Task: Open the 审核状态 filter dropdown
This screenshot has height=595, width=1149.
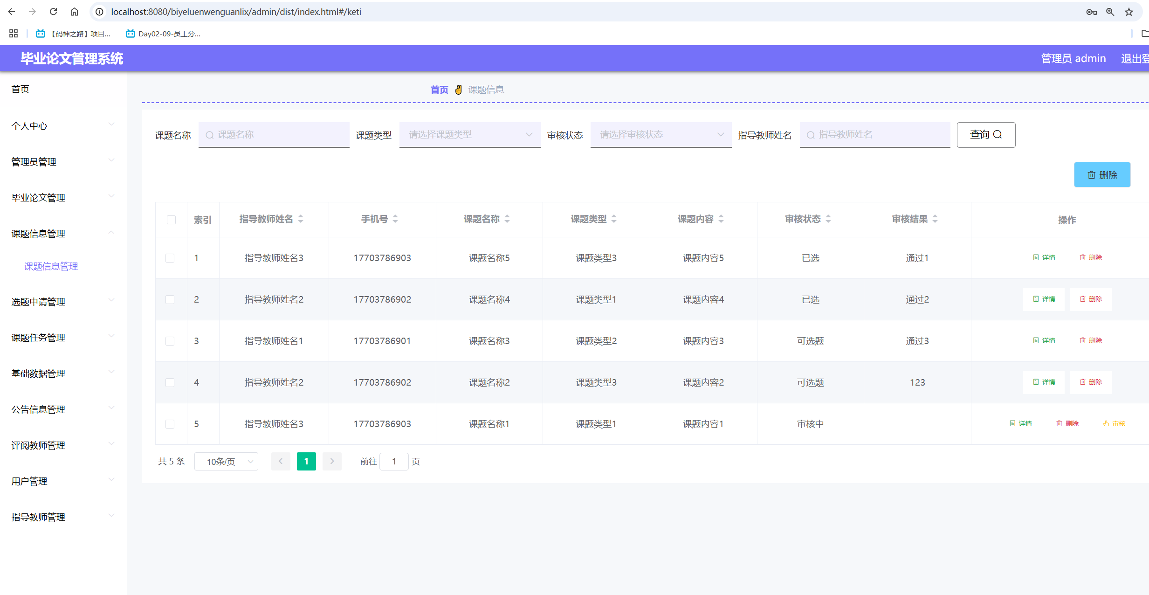Action: 661,135
